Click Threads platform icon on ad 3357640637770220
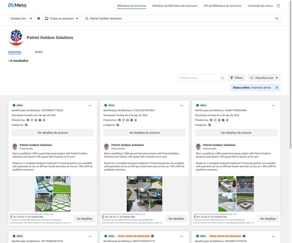The width and height of the screenshot is (292, 243). [x=44, y=120]
